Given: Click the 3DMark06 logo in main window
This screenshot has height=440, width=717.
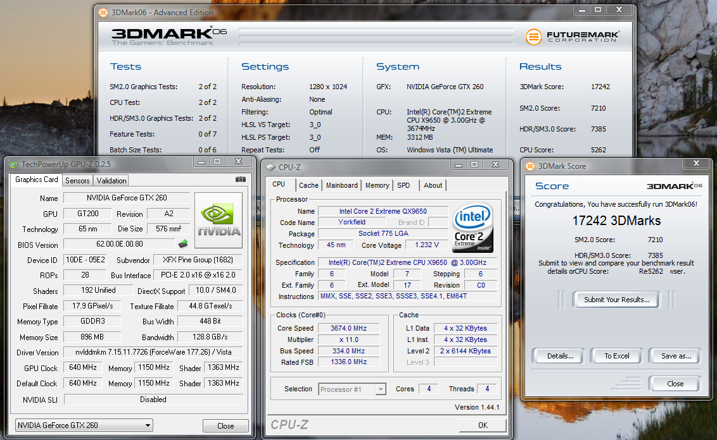Looking at the screenshot, I should (168, 35).
